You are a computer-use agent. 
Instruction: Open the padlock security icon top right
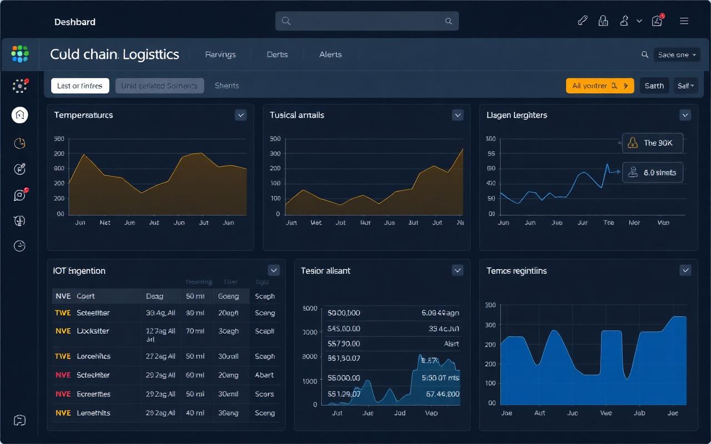[x=603, y=20]
